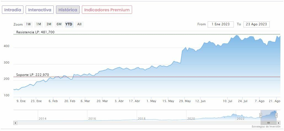Open the To date field
This screenshot has width=284, height=131.
(x=256, y=24)
